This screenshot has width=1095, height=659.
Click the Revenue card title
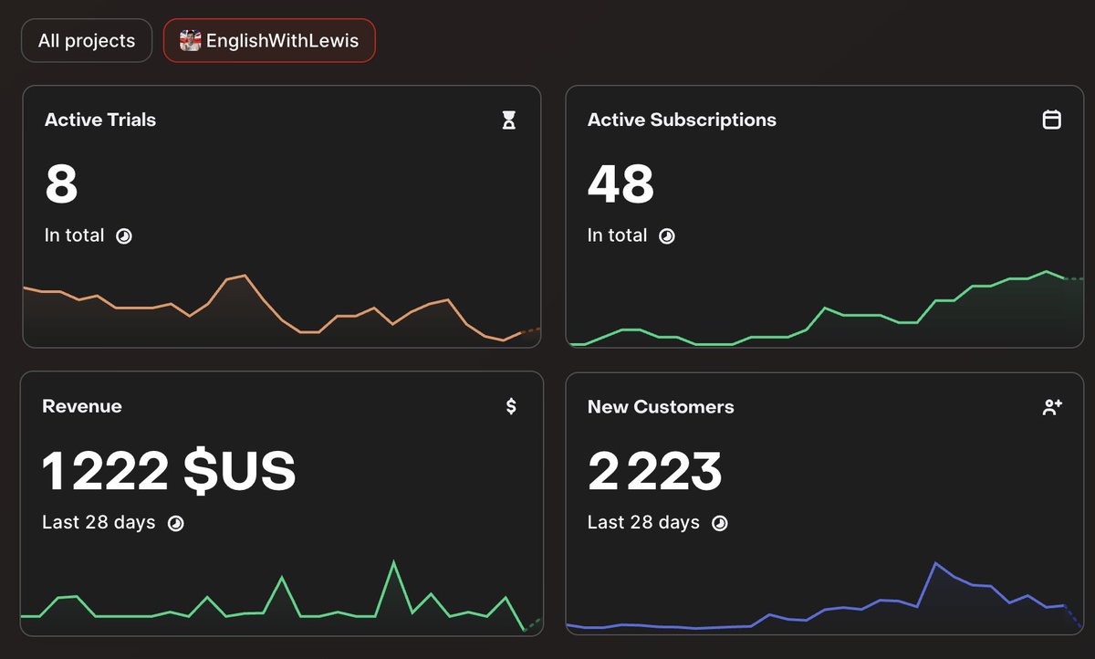tap(82, 406)
